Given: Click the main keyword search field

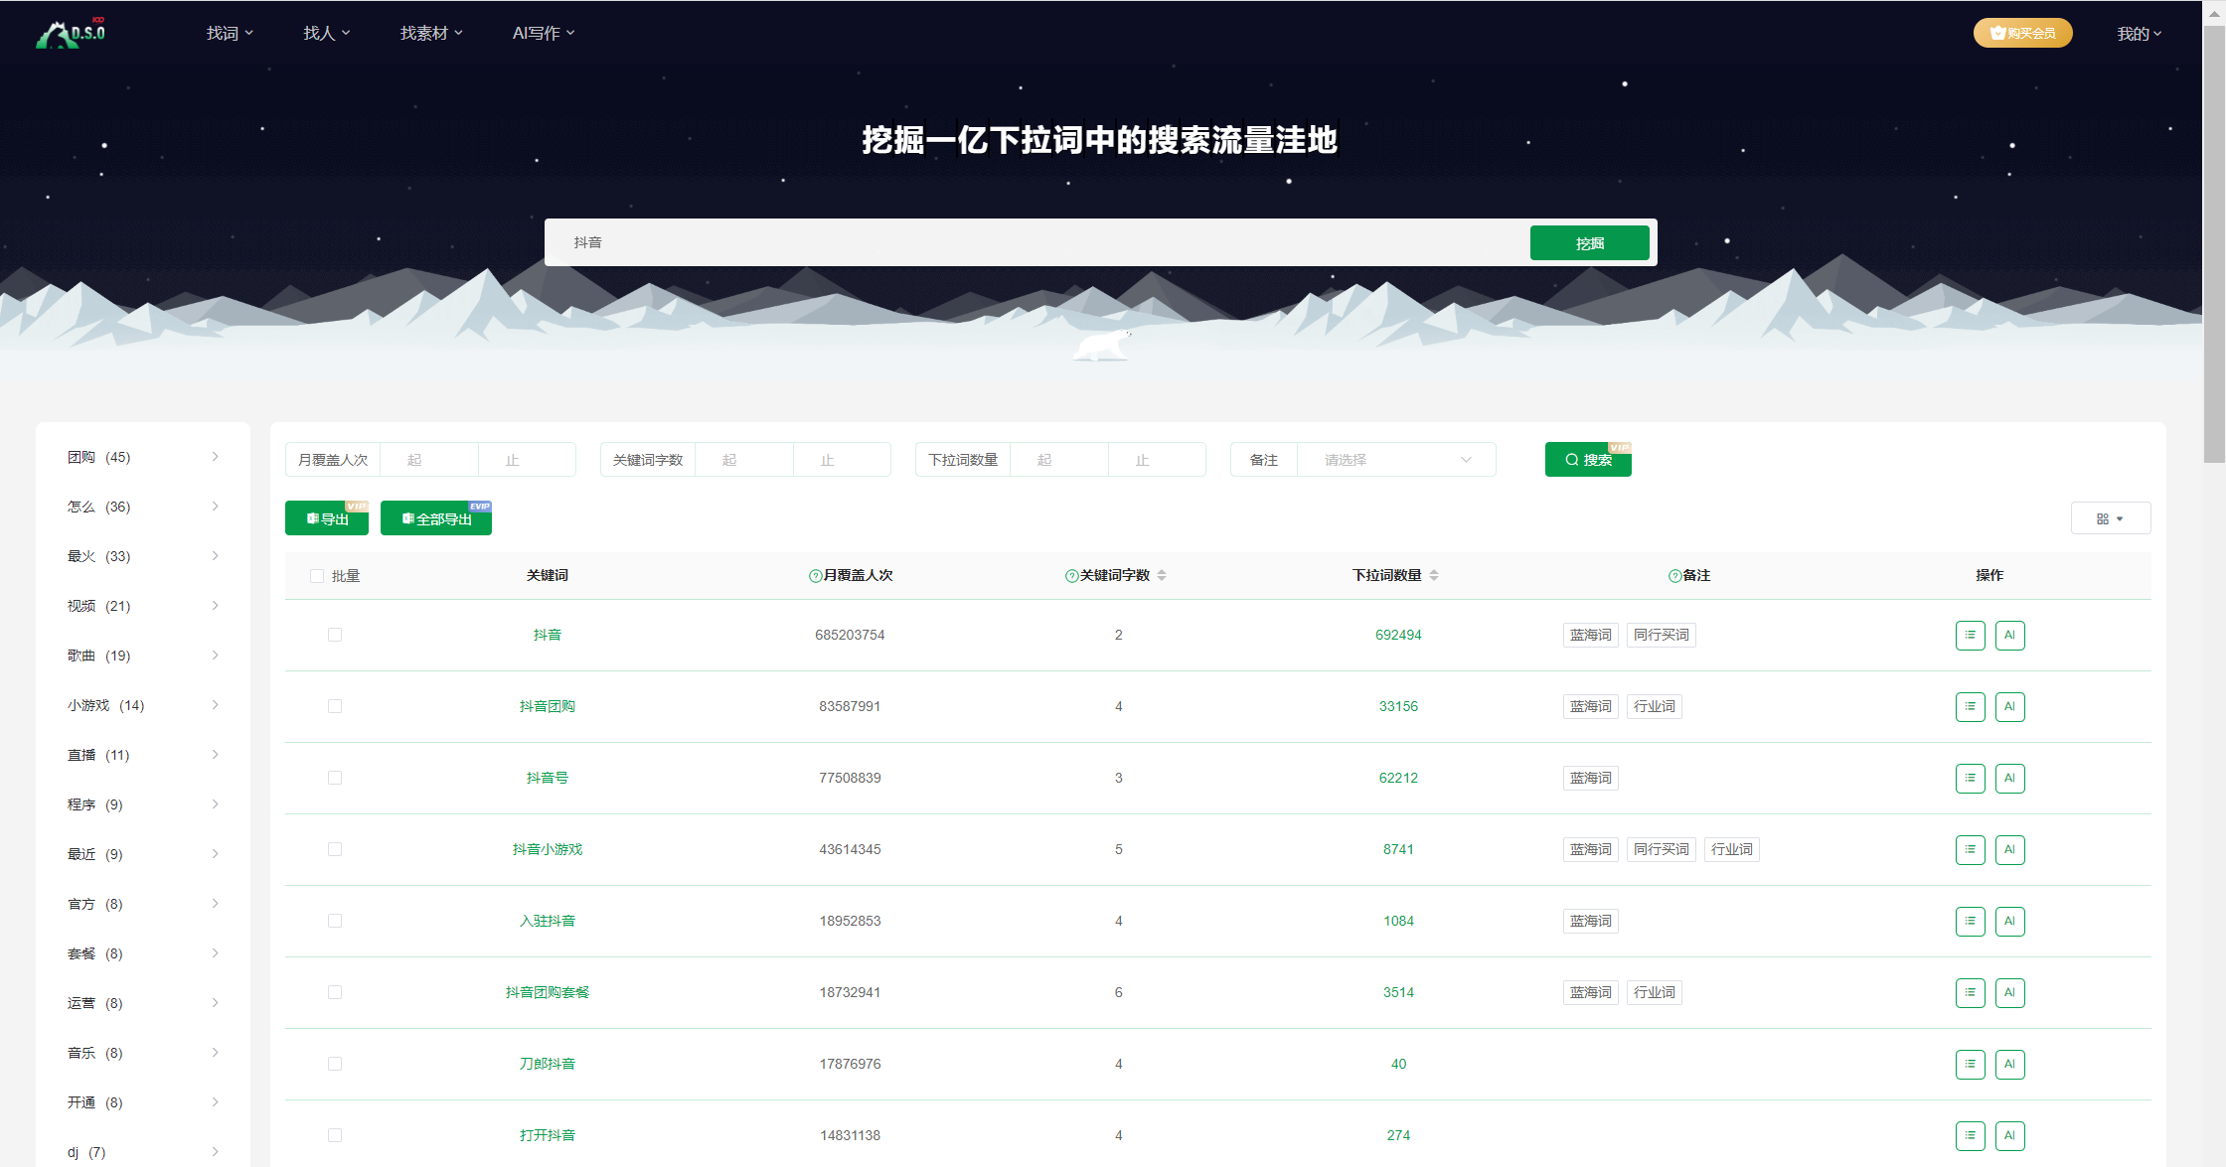Looking at the screenshot, I should tap(1036, 242).
